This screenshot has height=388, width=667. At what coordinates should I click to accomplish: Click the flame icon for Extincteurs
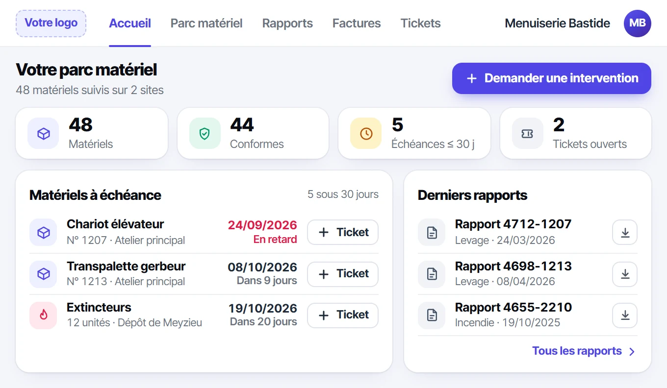pyautogui.click(x=43, y=315)
